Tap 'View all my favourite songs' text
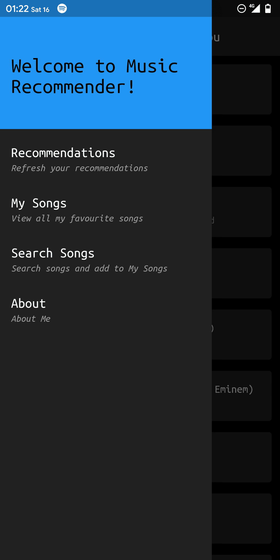Viewport: 280px width, 560px height. pyautogui.click(x=77, y=219)
